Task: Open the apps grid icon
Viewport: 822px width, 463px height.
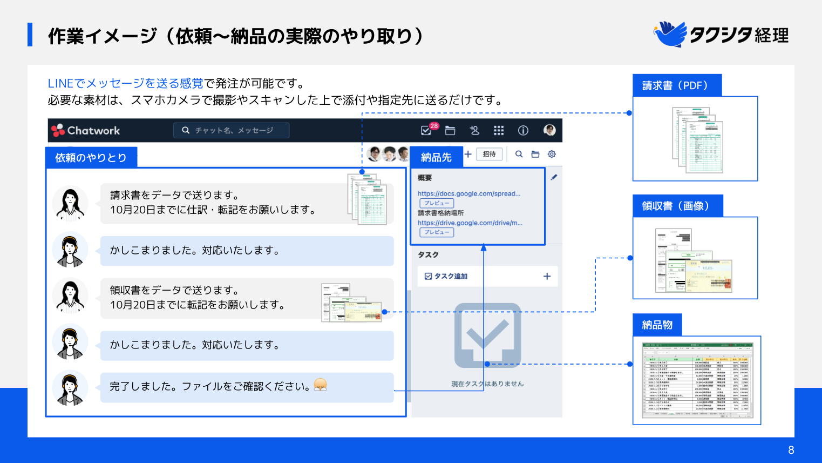Action: [x=499, y=130]
